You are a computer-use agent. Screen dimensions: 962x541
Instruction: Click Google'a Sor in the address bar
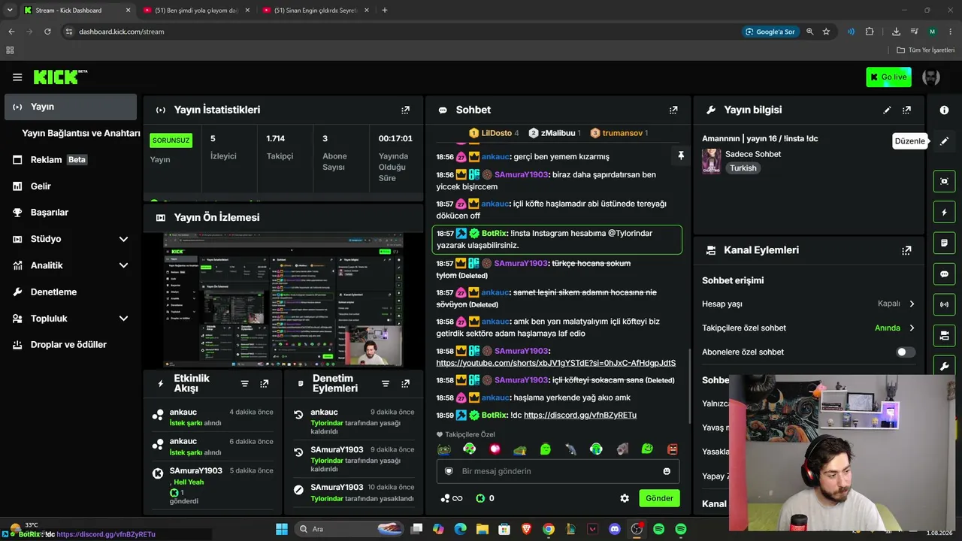point(770,32)
